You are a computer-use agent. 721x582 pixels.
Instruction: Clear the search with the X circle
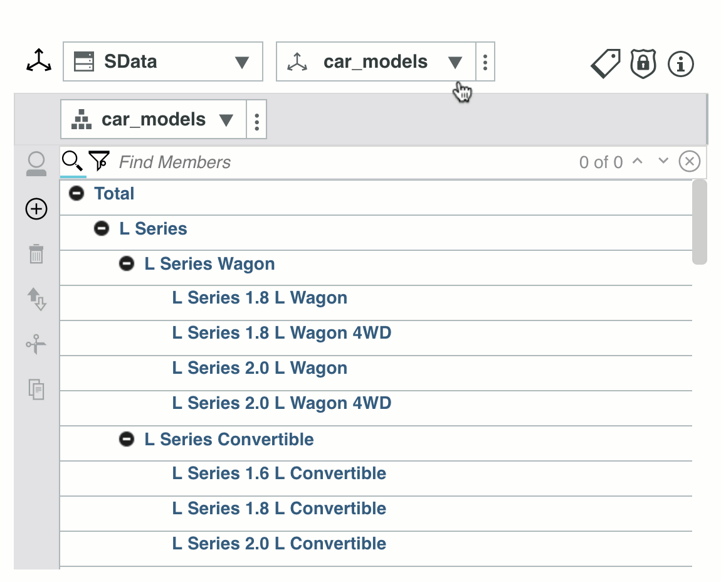click(689, 161)
